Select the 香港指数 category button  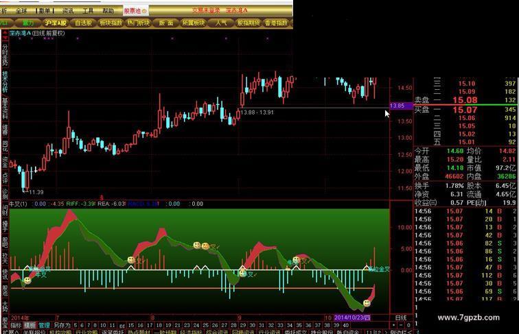[x=277, y=23]
